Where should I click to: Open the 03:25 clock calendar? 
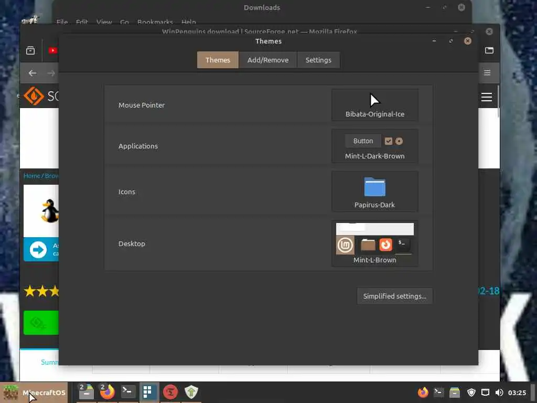pos(517,393)
